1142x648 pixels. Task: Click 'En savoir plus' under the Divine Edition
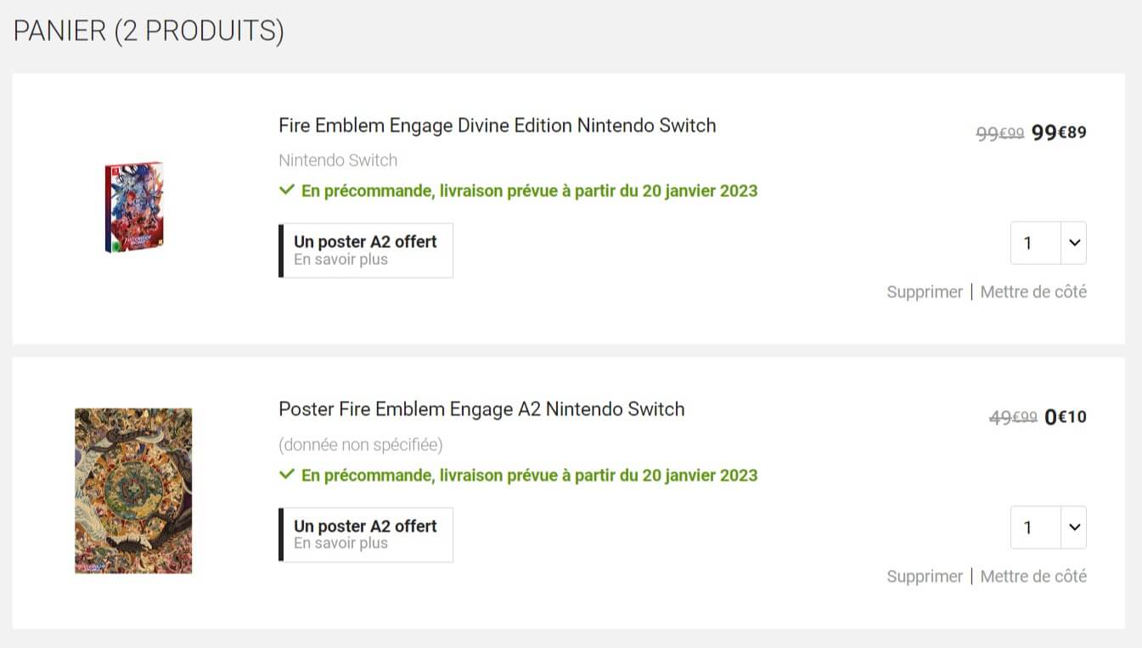pyautogui.click(x=340, y=260)
